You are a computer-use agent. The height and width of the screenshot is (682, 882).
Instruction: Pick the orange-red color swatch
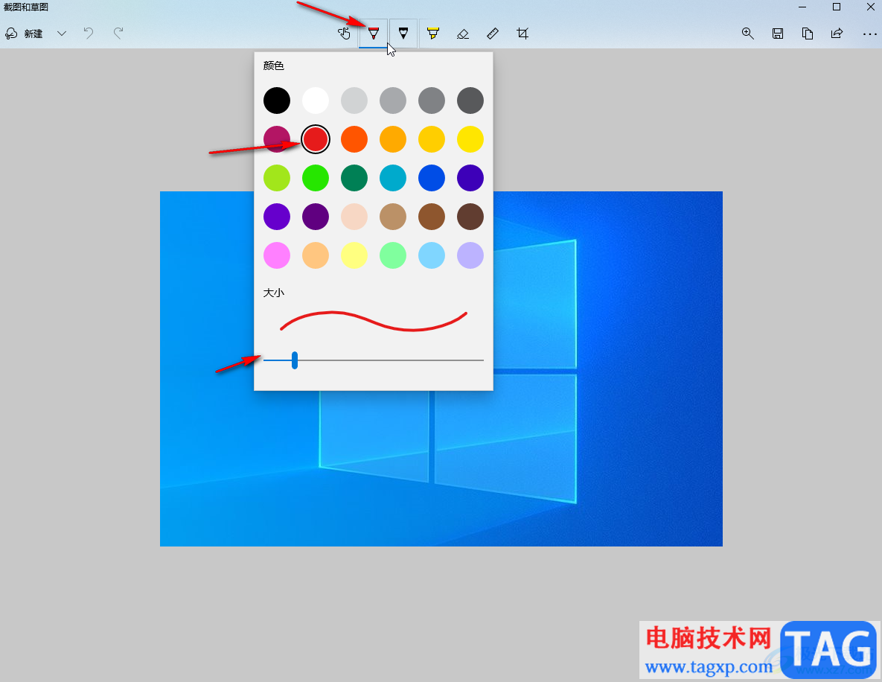[x=354, y=139]
